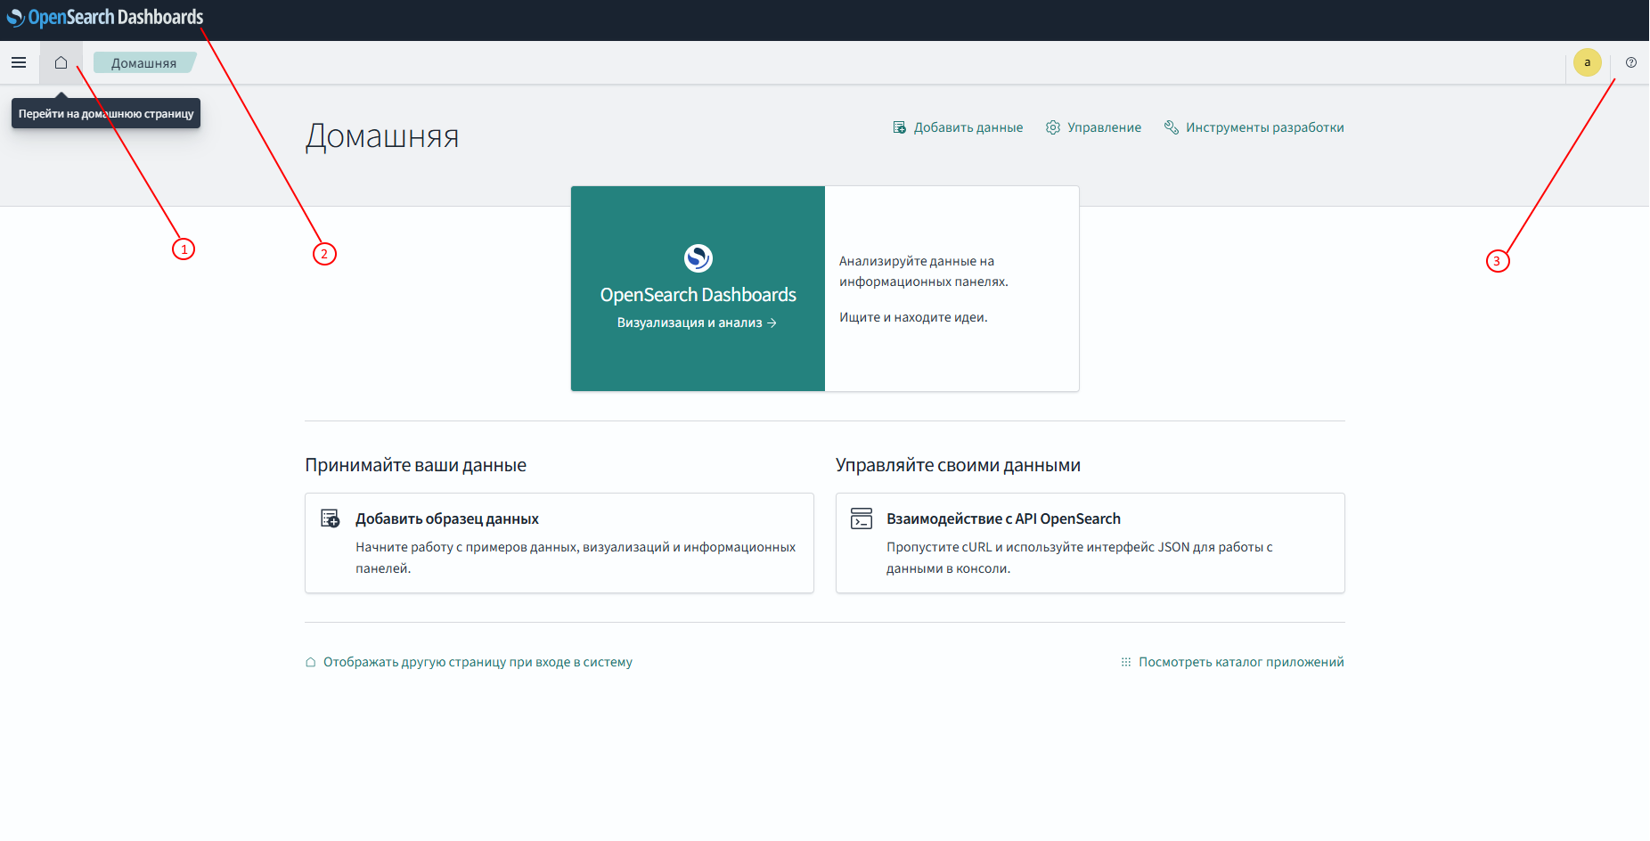Click the home icon in the header
The width and height of the screenshot is (1650, 841).
(x=61, y=62)
